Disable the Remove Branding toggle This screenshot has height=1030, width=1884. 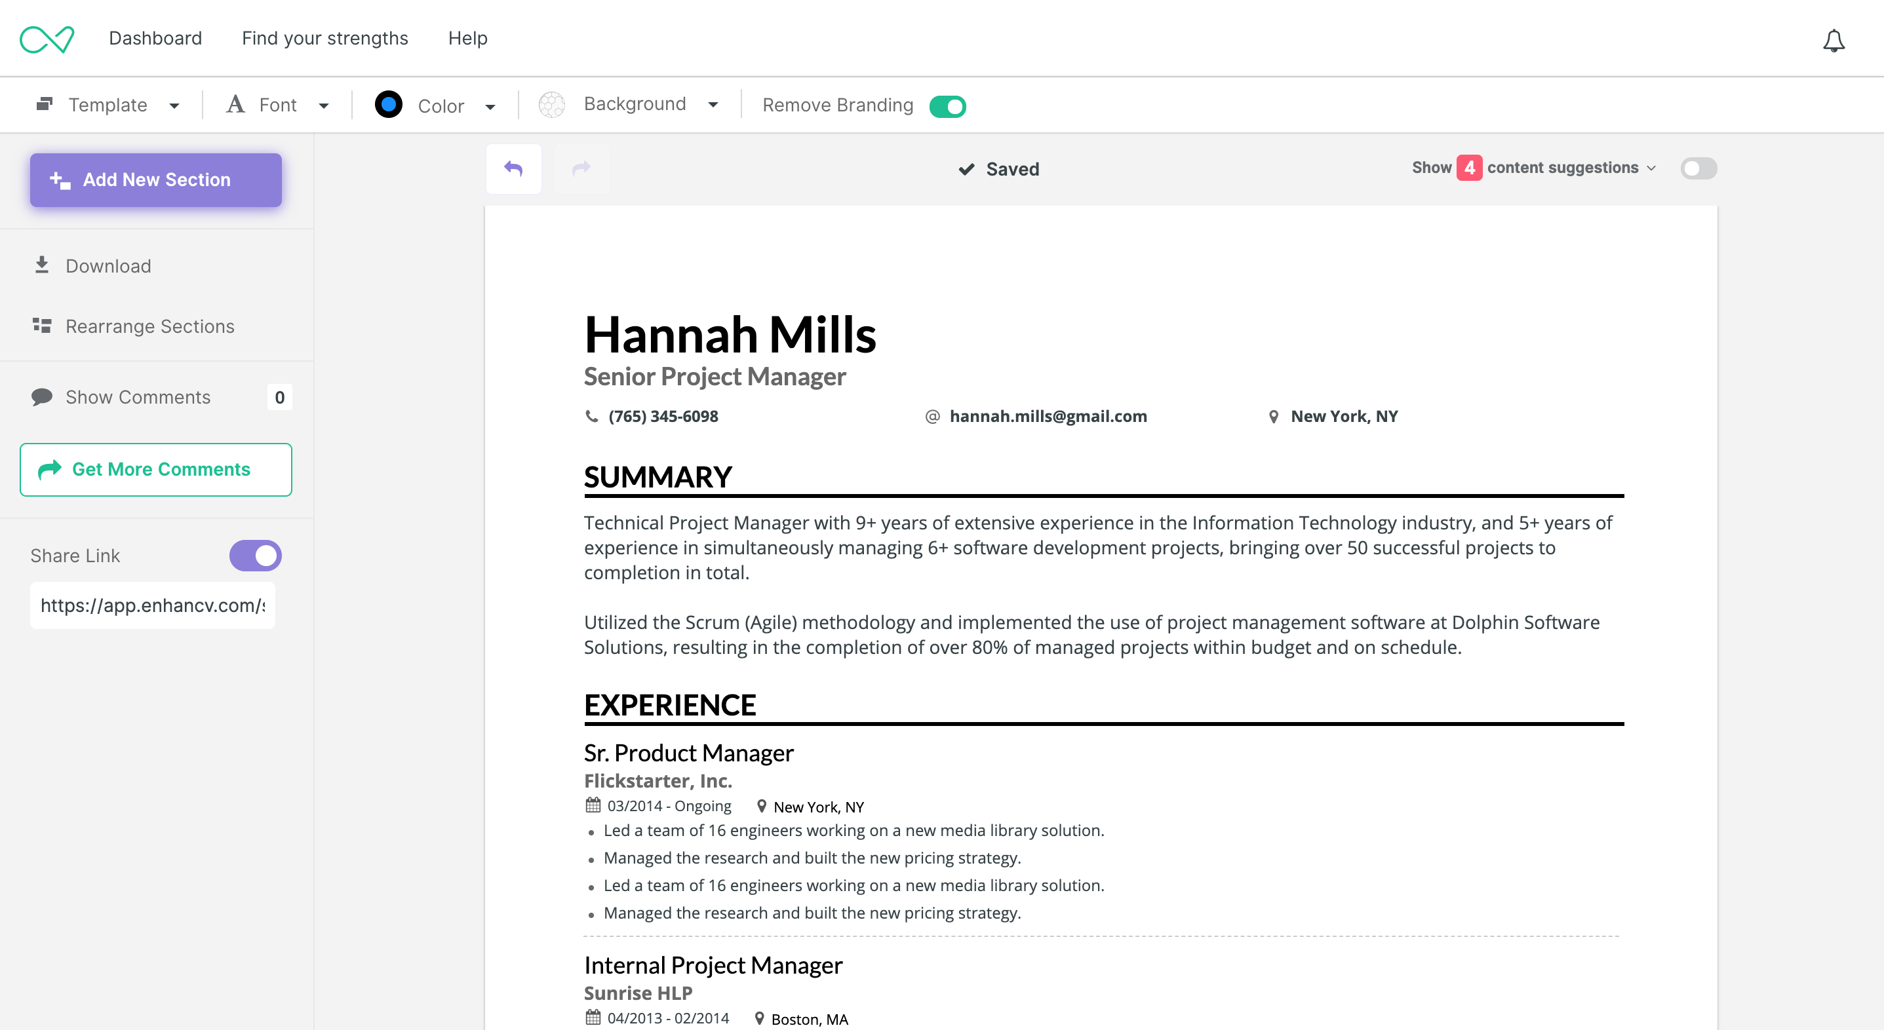[947, 106]
